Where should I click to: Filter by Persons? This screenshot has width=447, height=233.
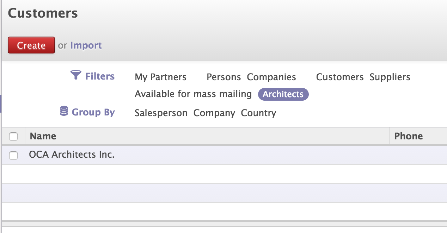point(223,77)
